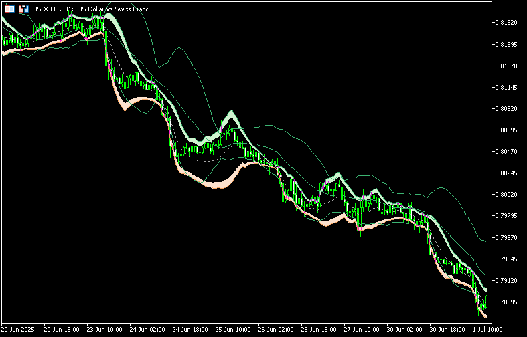The height and width of the screenshot is (337, 527).
Task: Click the 0.80920 price axis label
Action: 506,108
